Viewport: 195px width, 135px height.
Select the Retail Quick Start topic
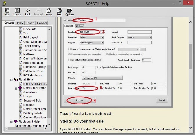coord(35,84)
